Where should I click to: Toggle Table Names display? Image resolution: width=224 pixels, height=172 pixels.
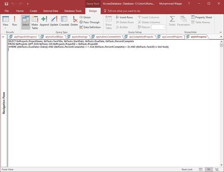coord(201,22)
